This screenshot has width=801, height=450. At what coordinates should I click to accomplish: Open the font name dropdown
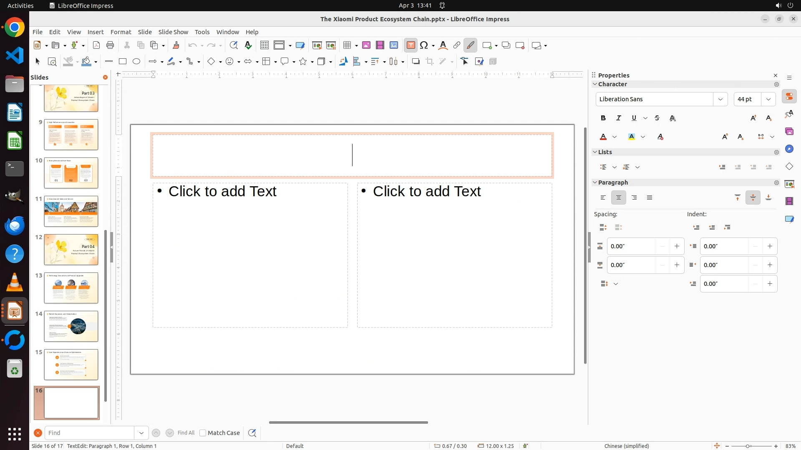pos(720,99)
